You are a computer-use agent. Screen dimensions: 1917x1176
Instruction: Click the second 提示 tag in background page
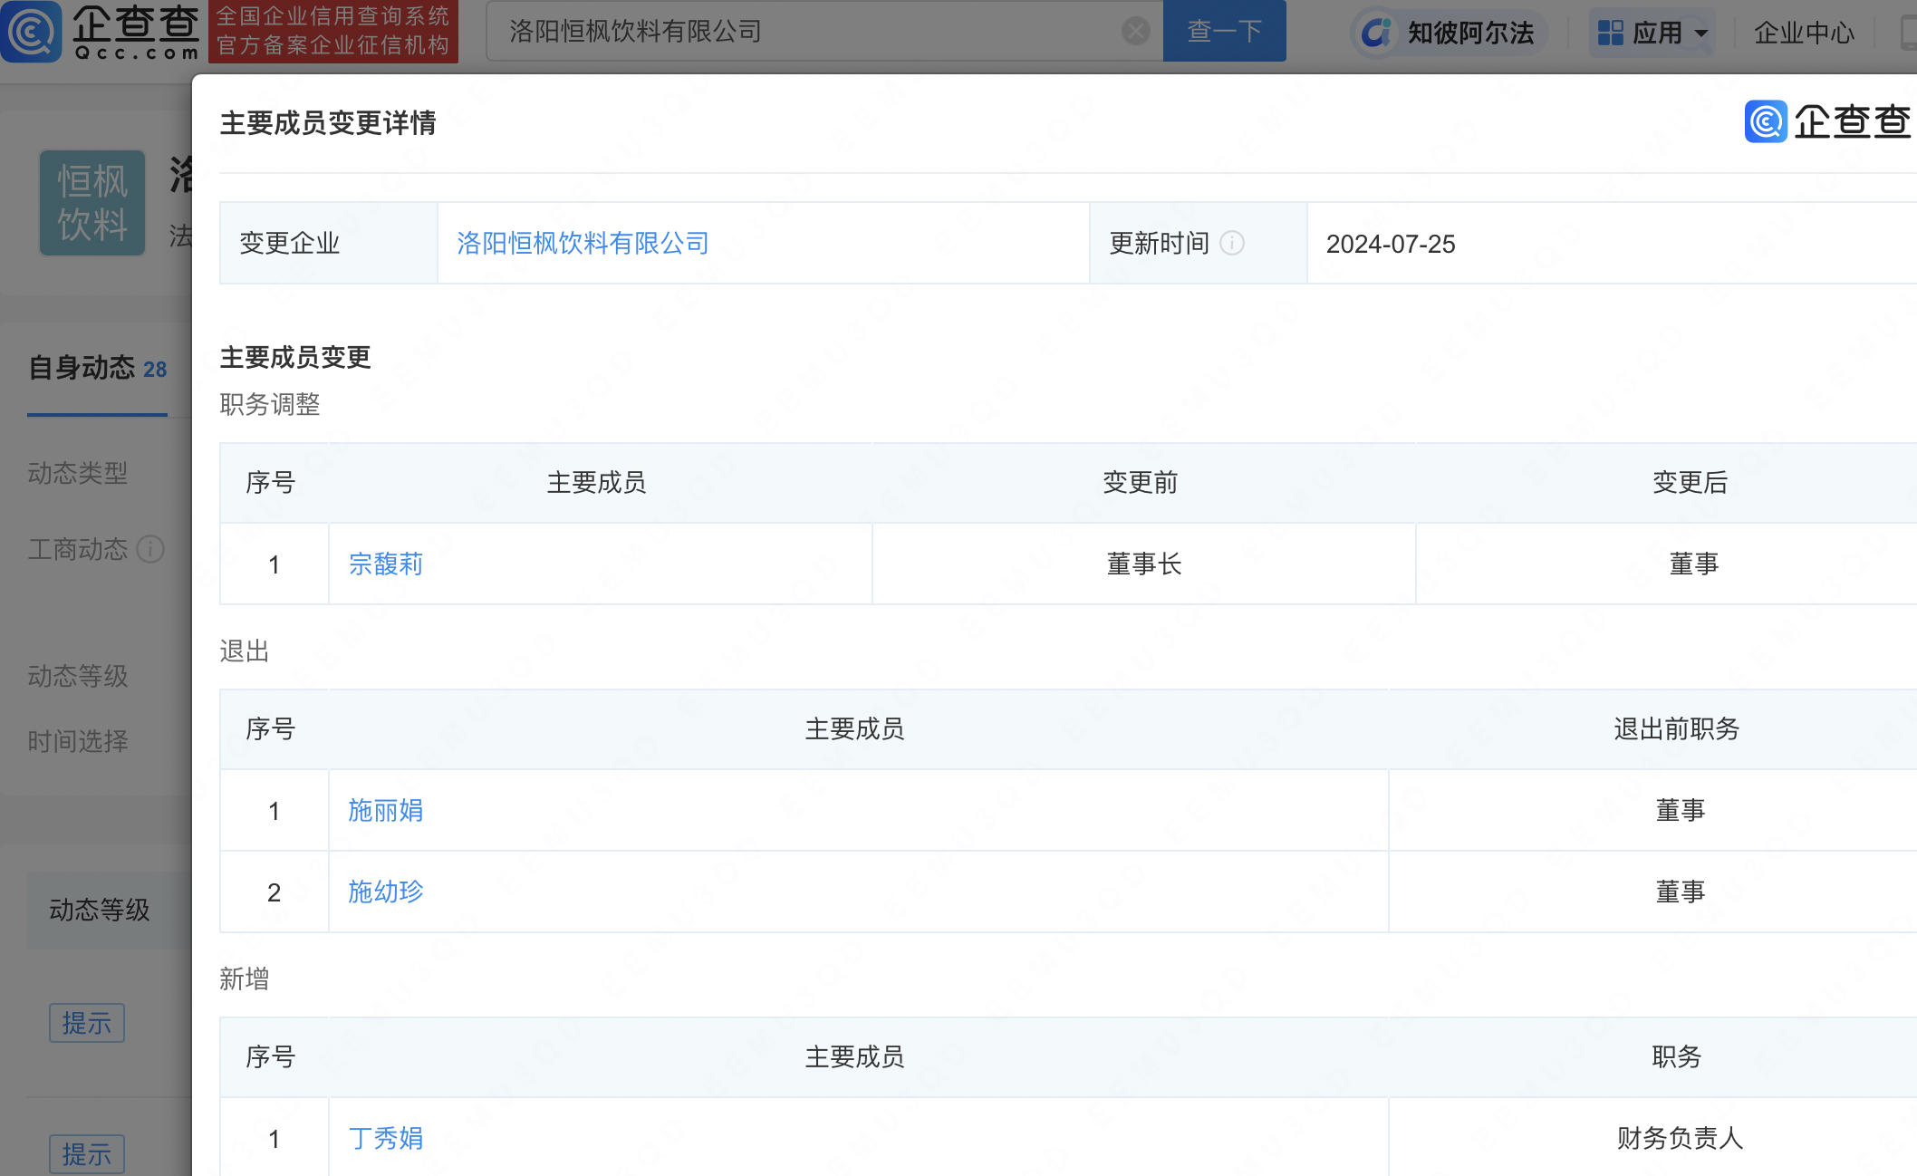point(87,1153)
